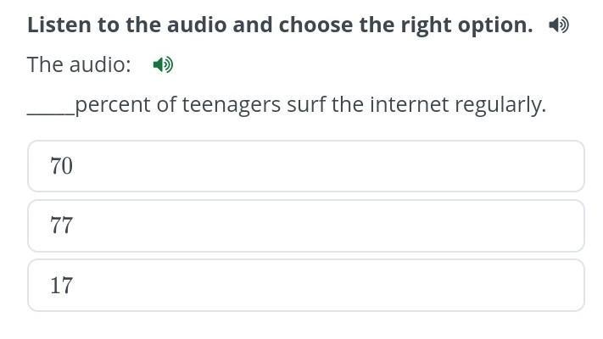Click the black speaker next to heading
603x339 pixels.
[x=558, y=25]
